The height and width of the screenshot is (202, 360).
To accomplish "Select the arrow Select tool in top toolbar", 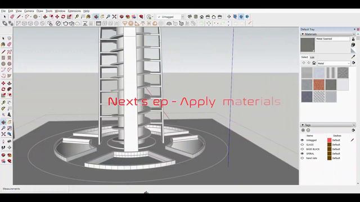I will click(x=4, y=17).
